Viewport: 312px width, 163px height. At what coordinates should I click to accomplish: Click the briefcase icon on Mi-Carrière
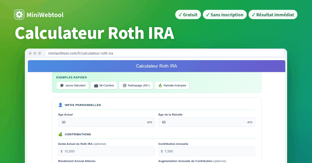96,85
